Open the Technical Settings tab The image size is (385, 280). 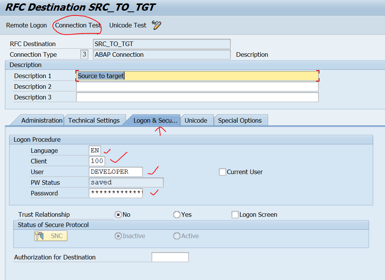pos(94,120)
